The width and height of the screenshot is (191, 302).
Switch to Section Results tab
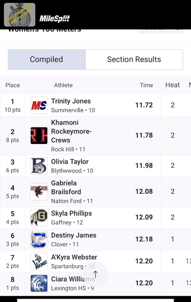point(134,60)
